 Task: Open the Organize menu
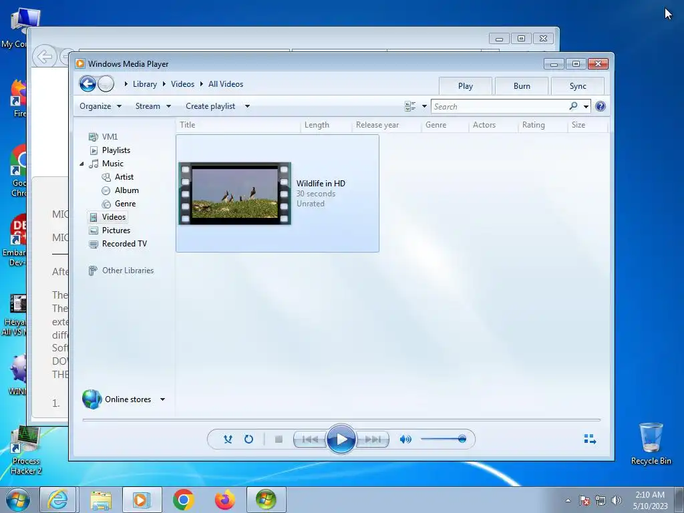100,106
